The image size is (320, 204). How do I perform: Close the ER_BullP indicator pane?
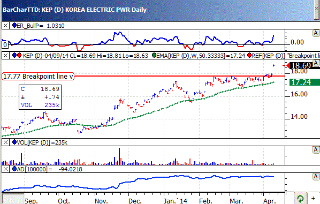click(x=5, y=26)
